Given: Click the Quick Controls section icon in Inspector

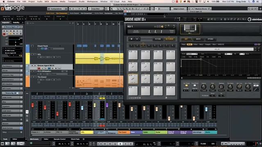Looking at the screenshot, I should point(21,128).
